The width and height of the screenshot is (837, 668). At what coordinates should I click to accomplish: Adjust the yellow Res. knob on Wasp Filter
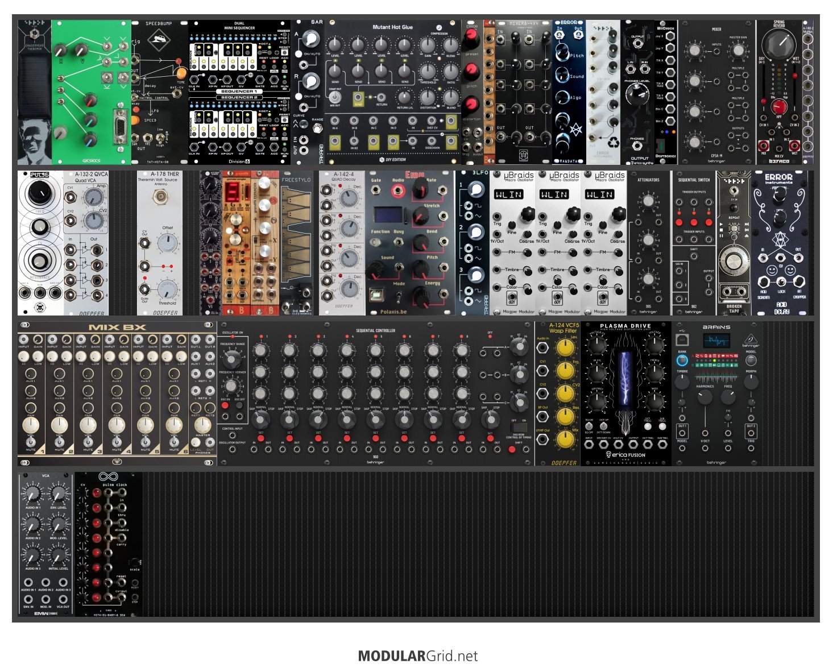[565, 416]
